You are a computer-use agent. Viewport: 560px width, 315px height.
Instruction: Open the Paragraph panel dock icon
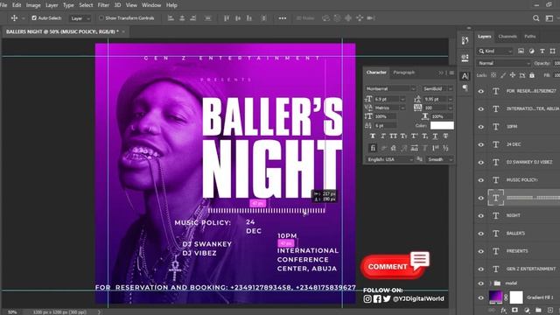pos(465,87)
